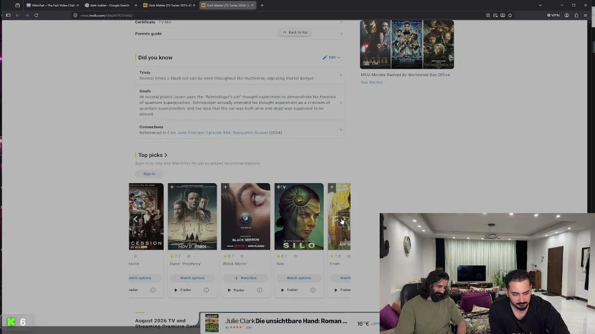595x334 pixels.
Task: Add From poster to watchlist ribbon
Action: [x=332, y=187]
